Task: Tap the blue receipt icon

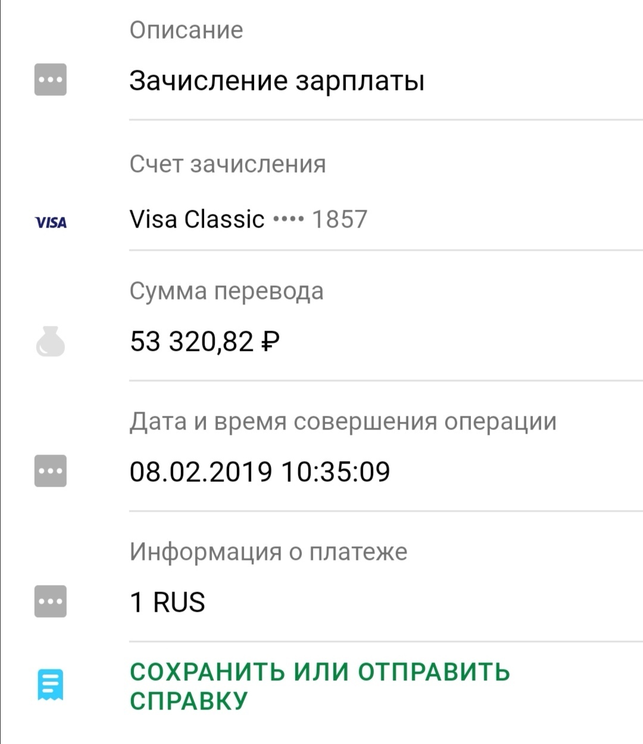Action: point(51,685)
